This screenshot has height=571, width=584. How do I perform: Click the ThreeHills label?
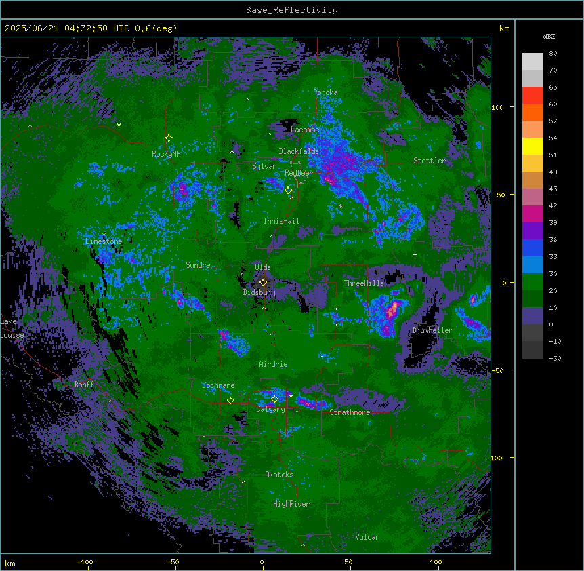[364, 283]
